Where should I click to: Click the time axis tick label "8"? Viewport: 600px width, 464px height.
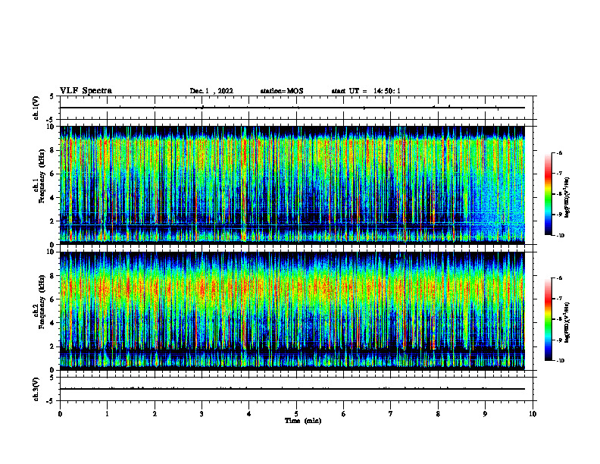coord(438,414)
